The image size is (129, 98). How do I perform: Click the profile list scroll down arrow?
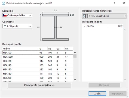(x=75, y=80)
